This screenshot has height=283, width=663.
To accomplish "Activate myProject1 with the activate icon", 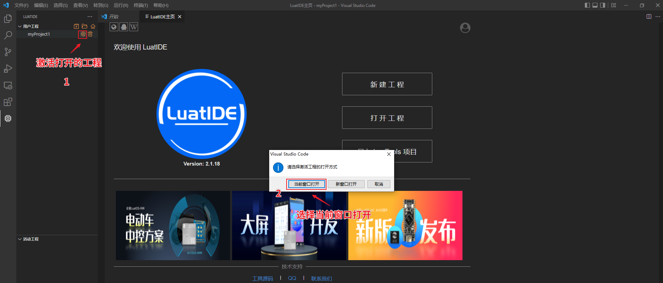I will pos(83,34).
